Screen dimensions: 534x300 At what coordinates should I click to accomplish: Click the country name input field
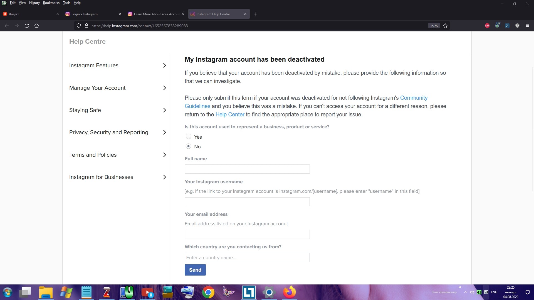(247, 257)
